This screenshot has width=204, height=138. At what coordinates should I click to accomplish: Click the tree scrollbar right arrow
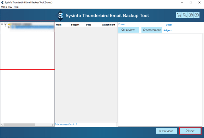[x=53, y=125]
